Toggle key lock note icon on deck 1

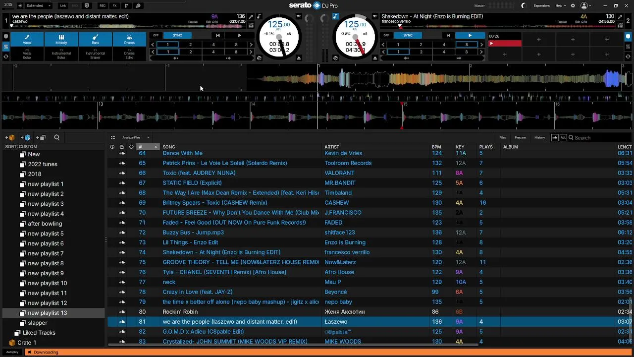click(259, 16)
